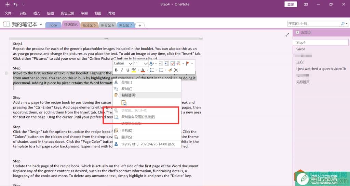The height and width of the screenshot is (186, 350).
Task: Open the note section tab
Action: [53, 25]
